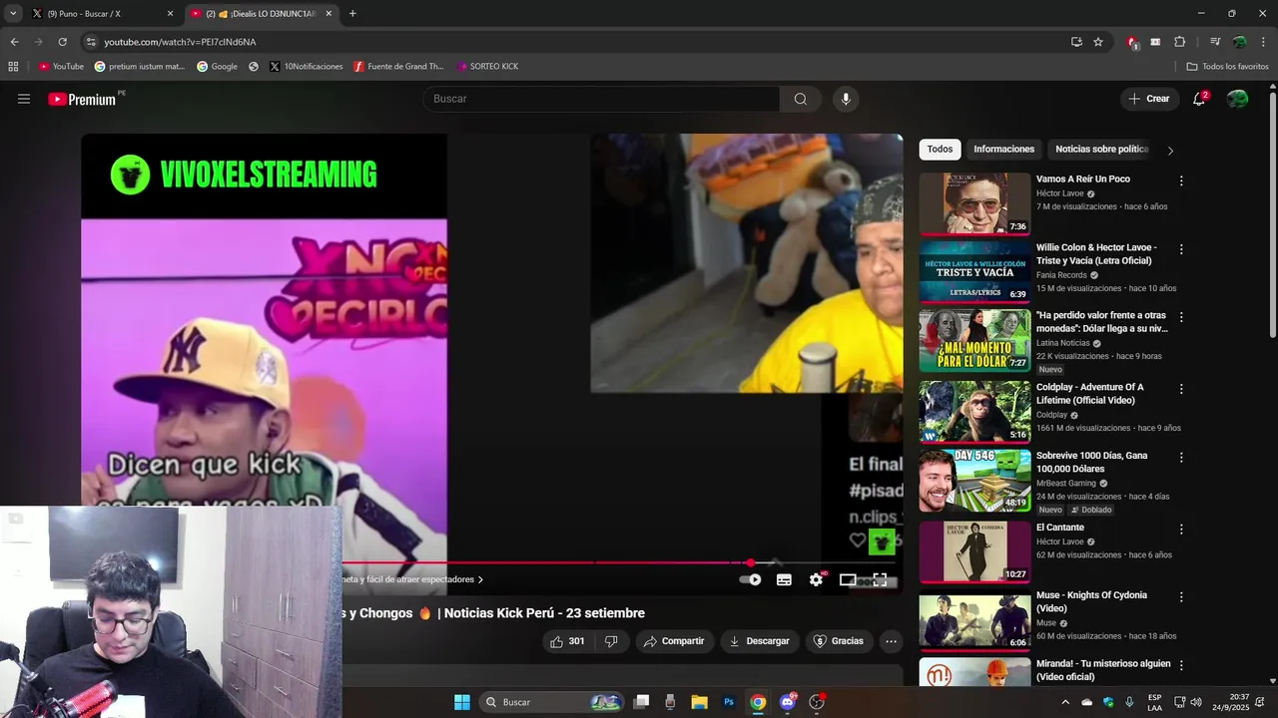Click the video progress bar scrubber
The image size is (1278, 718).
[750, 563]
